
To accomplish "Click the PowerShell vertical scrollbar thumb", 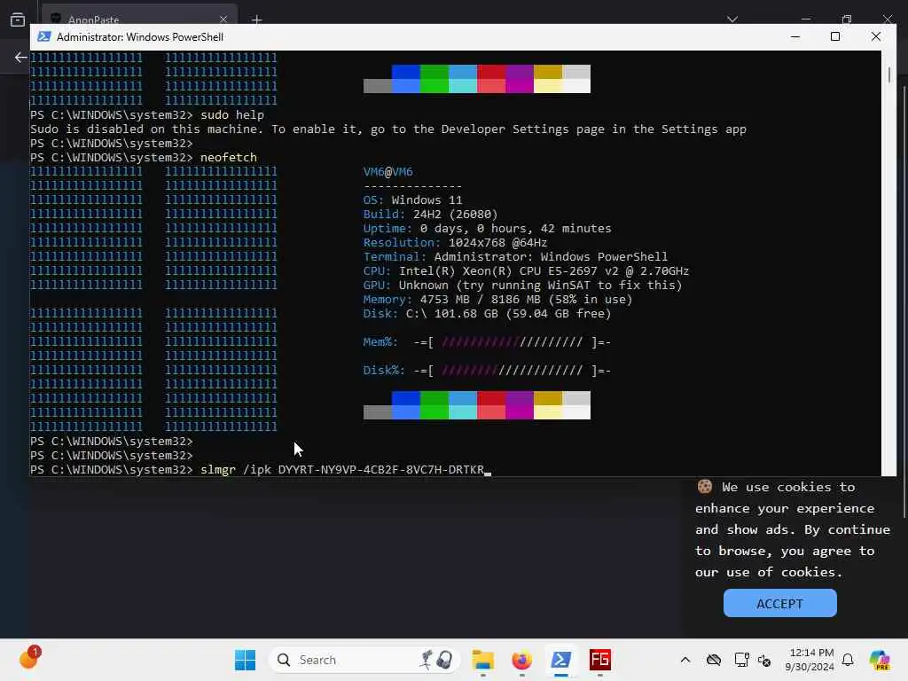I will pos(888,74).
